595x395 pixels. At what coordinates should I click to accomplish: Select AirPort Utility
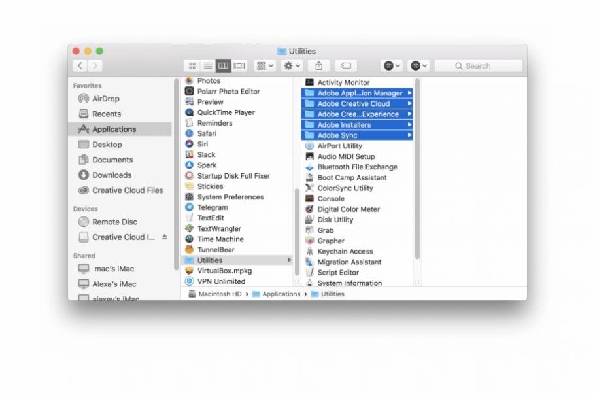pyautogui.click(x=357, y=146)
